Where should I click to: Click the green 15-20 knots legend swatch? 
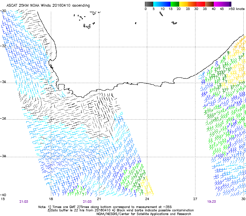pos(175,4)
